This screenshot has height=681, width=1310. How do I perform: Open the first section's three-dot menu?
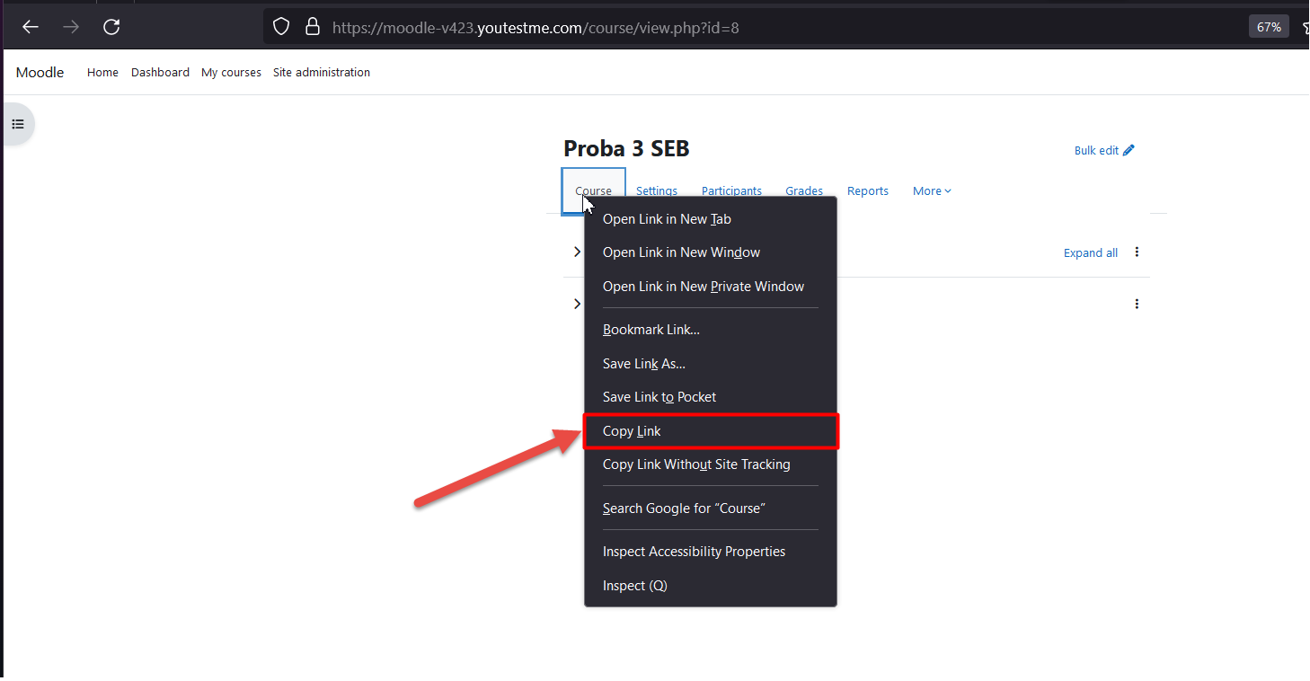point(1137,252)
